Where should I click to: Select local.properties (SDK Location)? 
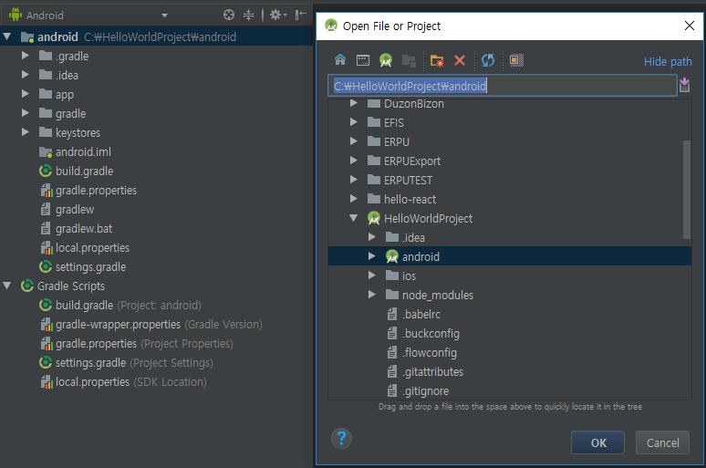(123, 382)
